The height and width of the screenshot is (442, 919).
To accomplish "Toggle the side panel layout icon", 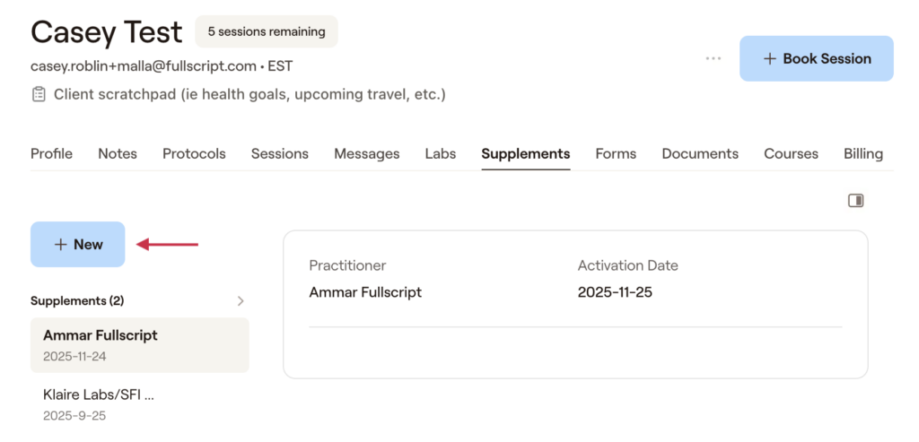I will 855,201.
